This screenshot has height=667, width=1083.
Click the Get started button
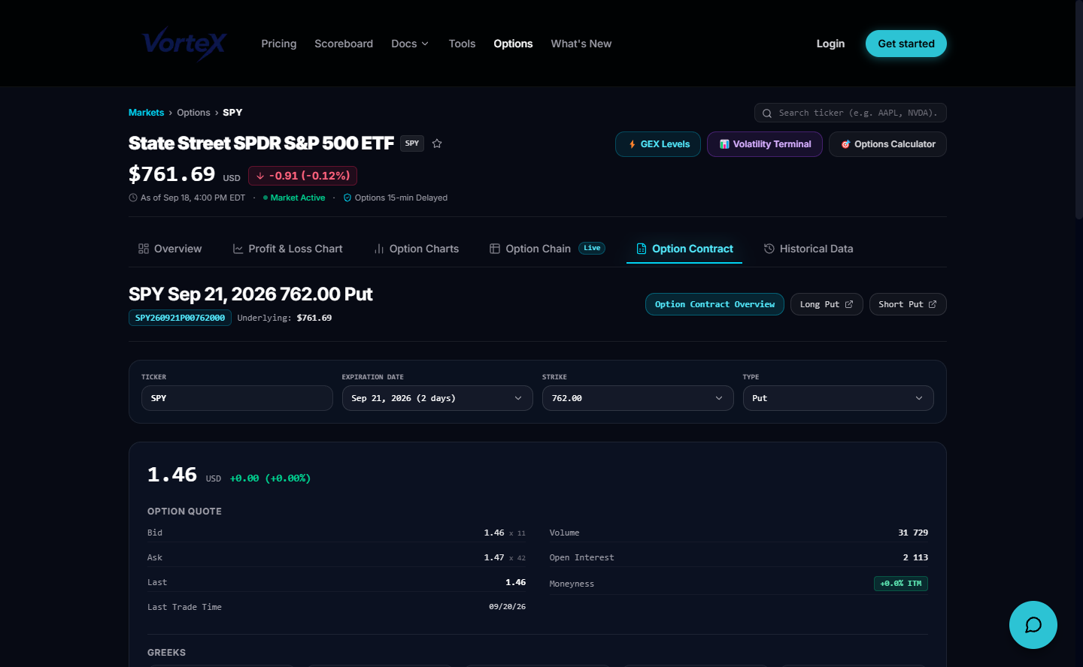(906, 44)
